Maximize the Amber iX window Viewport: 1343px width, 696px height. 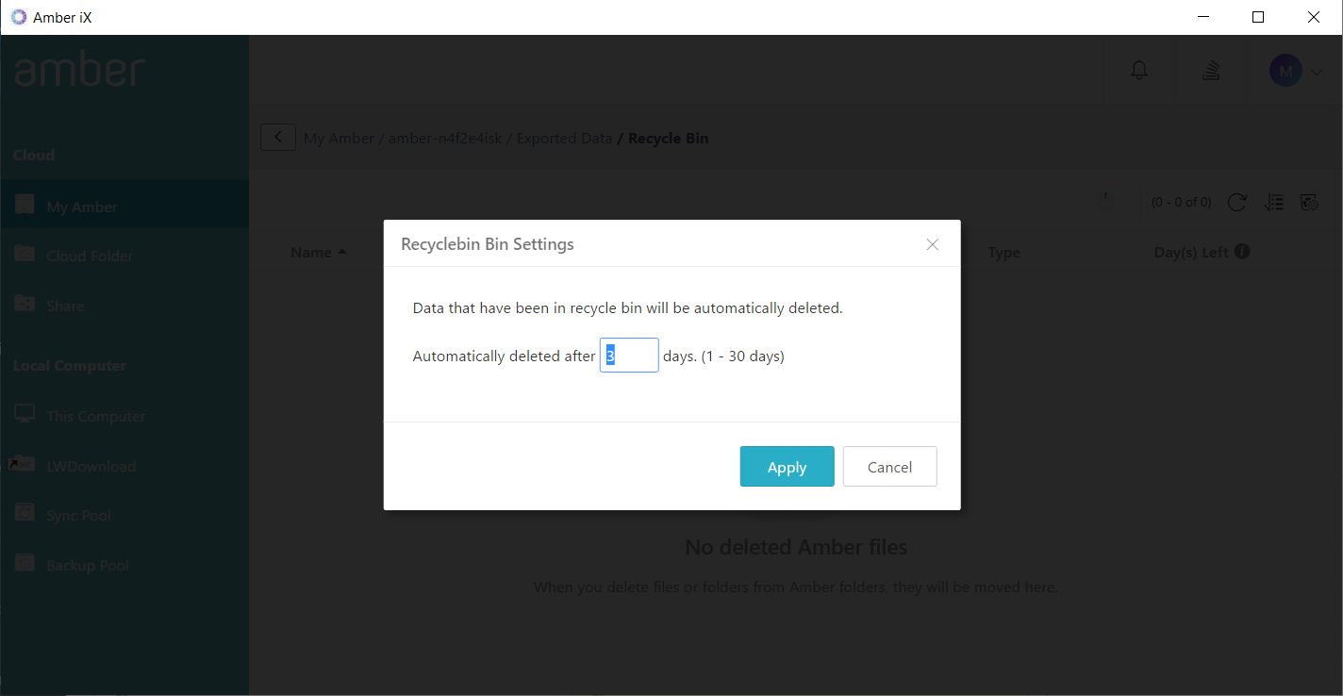(1257, 17)
